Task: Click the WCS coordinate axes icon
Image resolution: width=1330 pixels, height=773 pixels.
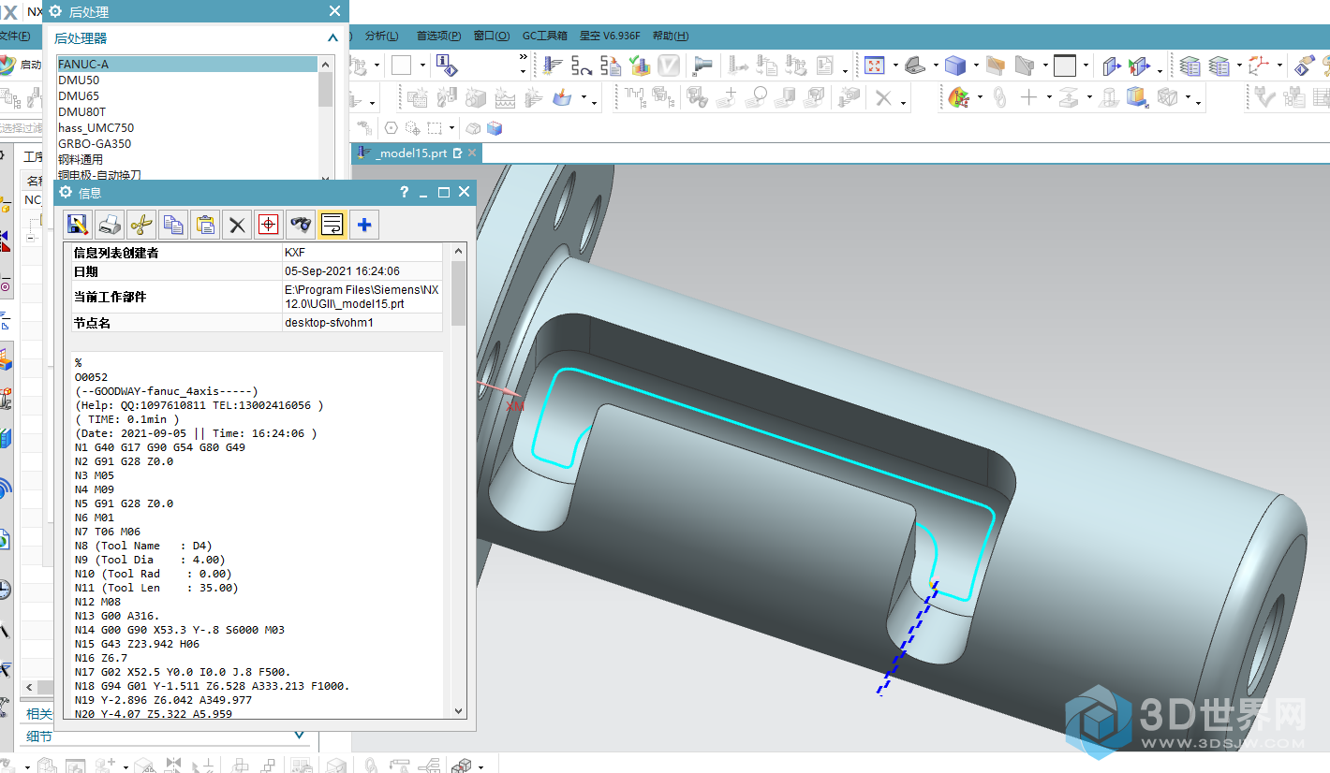Action: pos(1259,66)
